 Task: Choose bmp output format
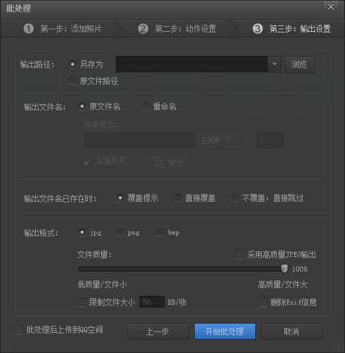click(160, 232)
